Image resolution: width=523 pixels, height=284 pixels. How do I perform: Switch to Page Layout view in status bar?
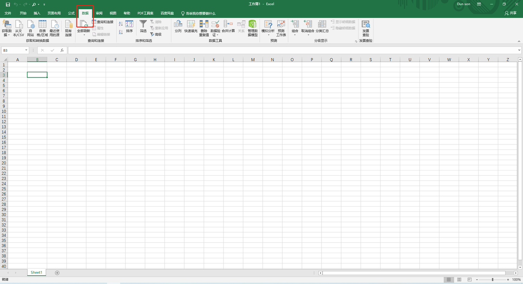458,279
